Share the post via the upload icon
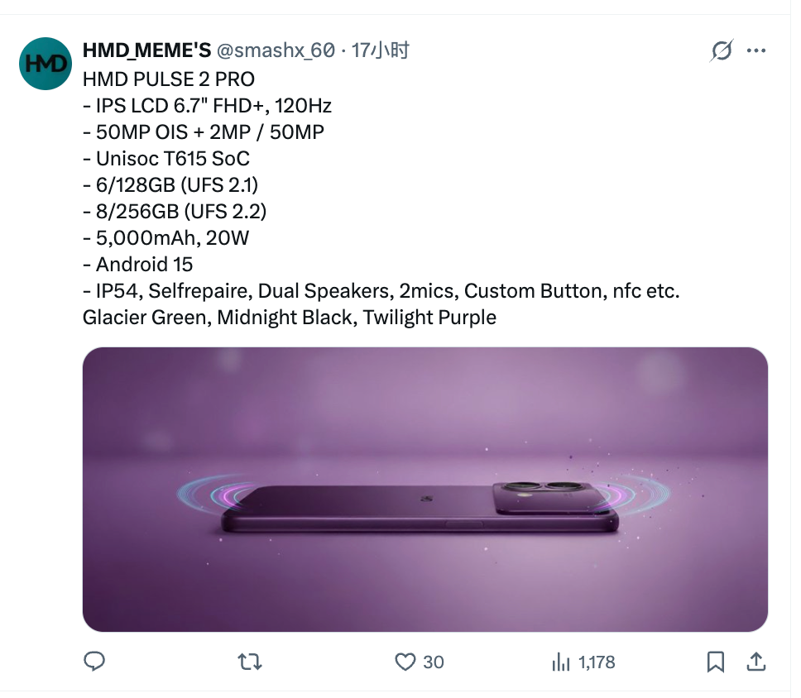Viewport: 801px width, 698px height. (757, 662)
